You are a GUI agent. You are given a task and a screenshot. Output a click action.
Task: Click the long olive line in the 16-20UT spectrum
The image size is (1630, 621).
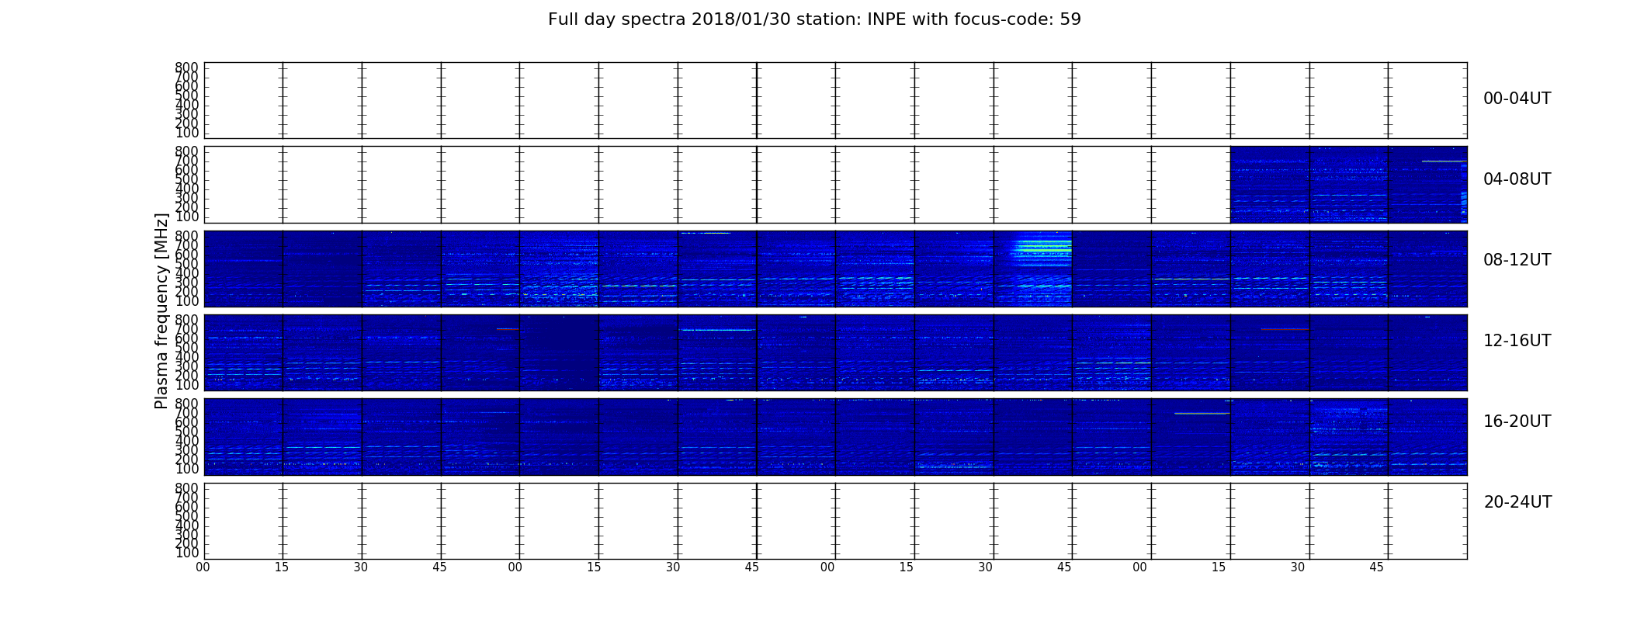click(1202, 414)
